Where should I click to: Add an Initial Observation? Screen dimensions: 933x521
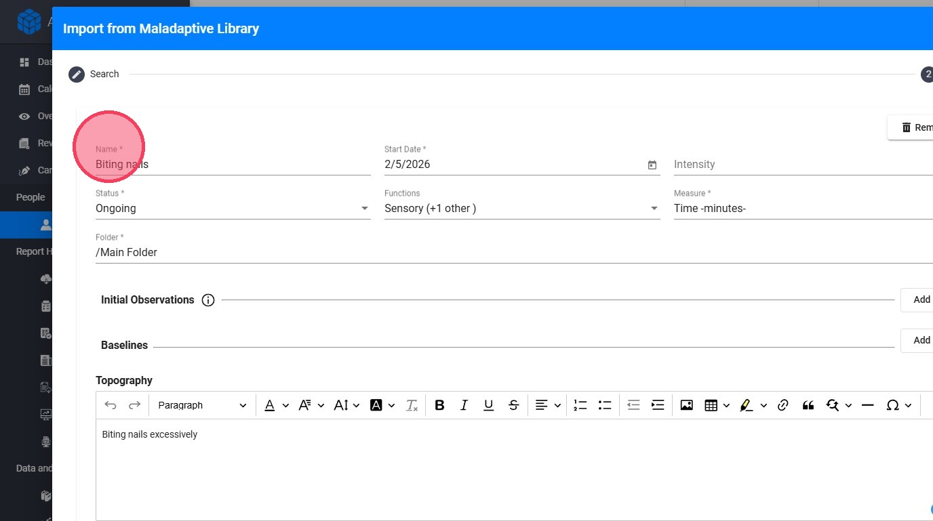[x=917, y=299]
